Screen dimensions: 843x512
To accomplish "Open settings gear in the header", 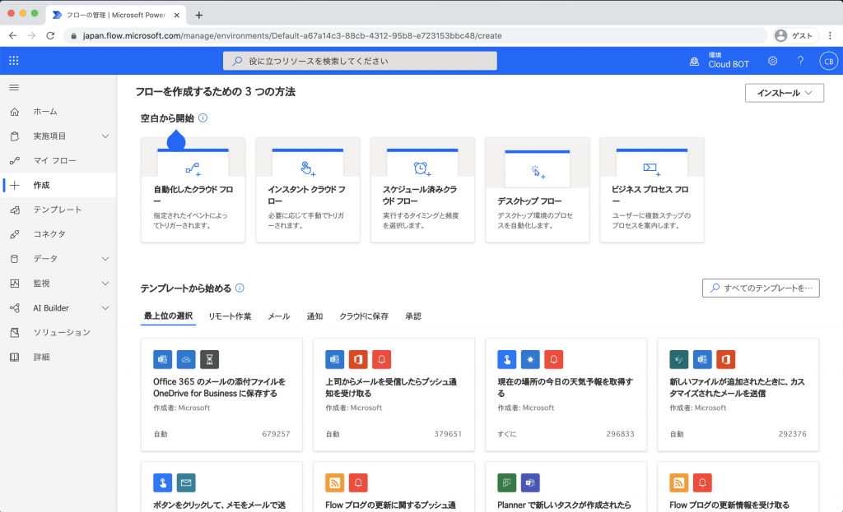I will [772, 61].
